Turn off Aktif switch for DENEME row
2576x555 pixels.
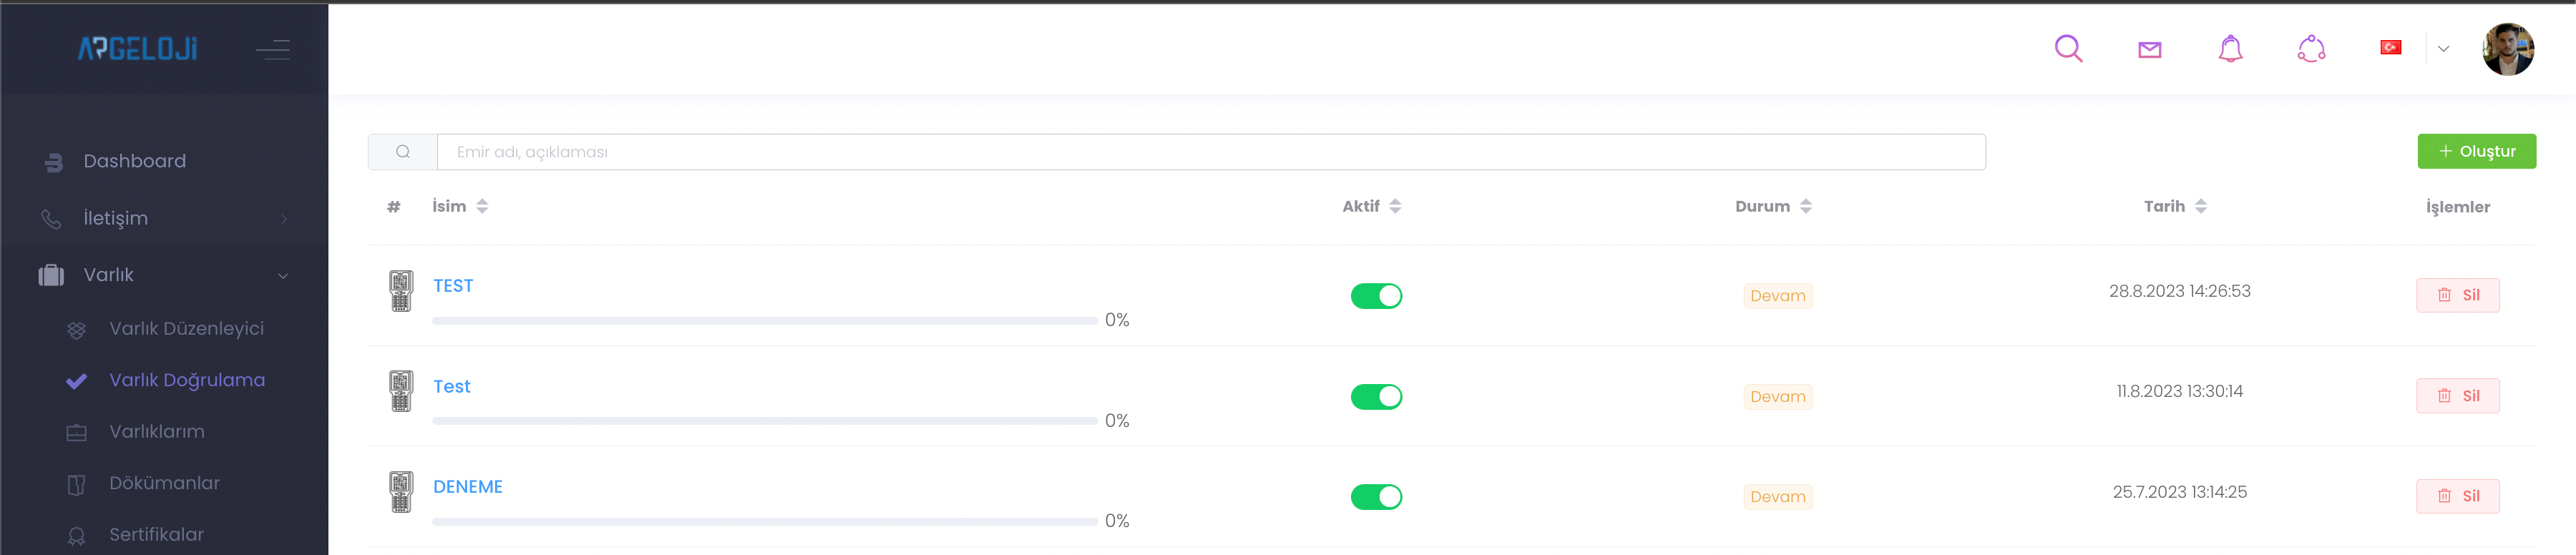[1376, 497]
